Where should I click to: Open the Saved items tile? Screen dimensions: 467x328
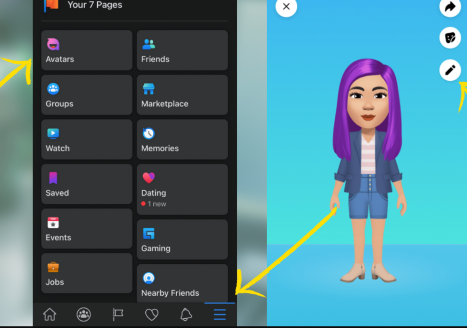coord(86,184)
